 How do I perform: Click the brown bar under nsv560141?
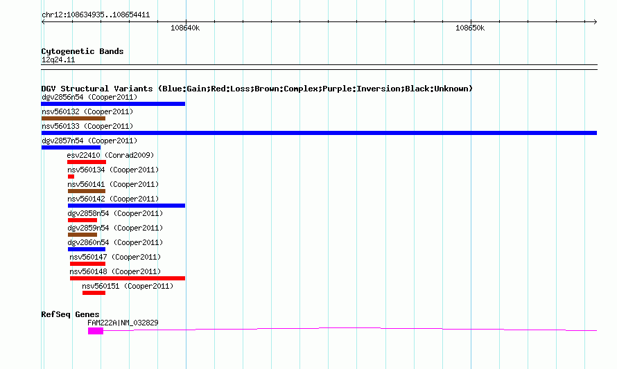click(x=87, y=191)
